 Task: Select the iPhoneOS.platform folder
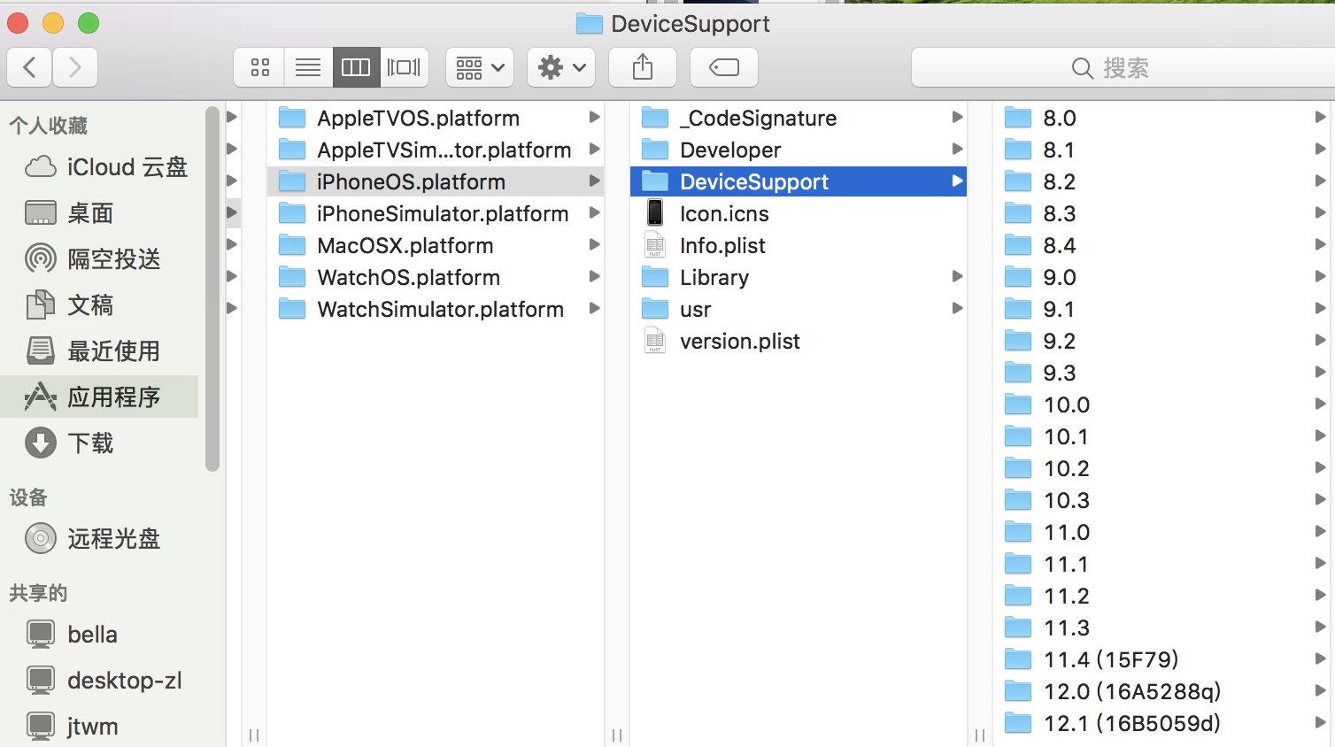coord(436,181)
